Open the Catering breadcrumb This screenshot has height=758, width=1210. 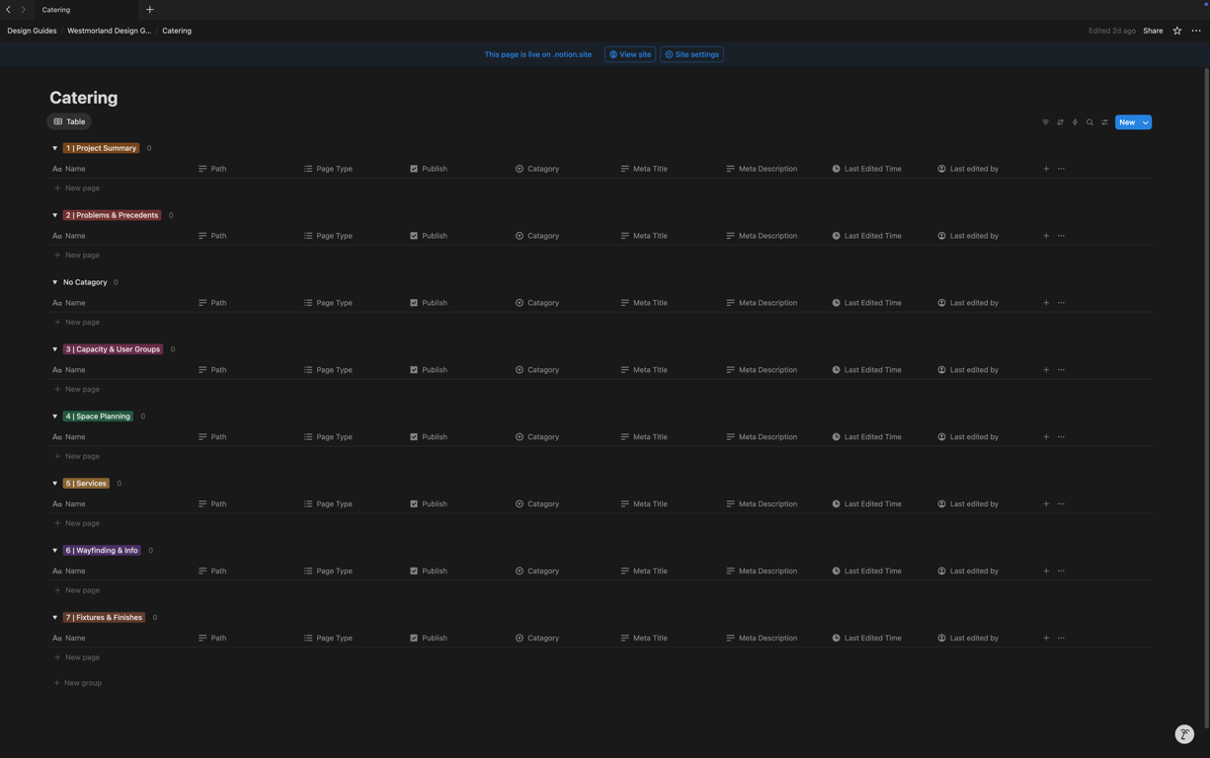[x=177, y=31]
